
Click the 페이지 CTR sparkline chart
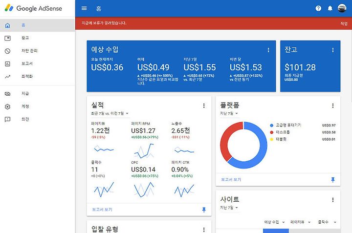(184, 191)
